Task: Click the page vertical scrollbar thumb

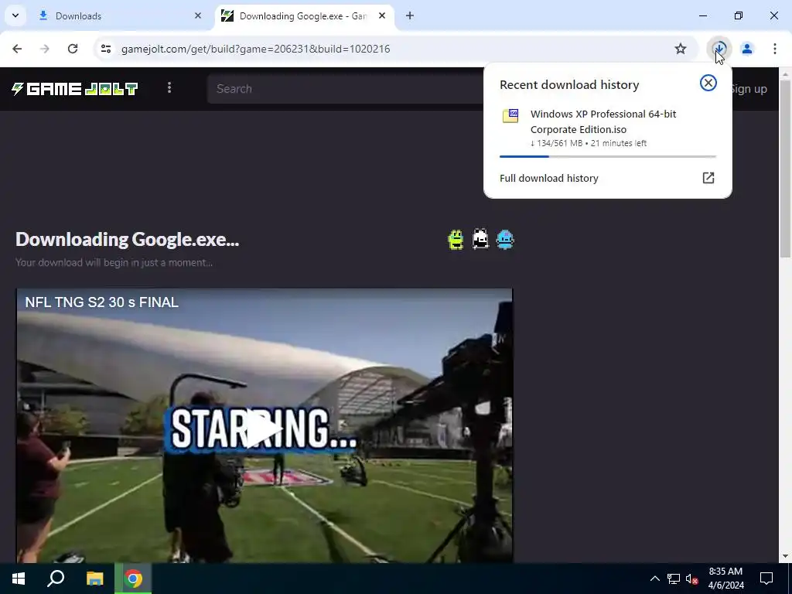Action: pos(785,169)
